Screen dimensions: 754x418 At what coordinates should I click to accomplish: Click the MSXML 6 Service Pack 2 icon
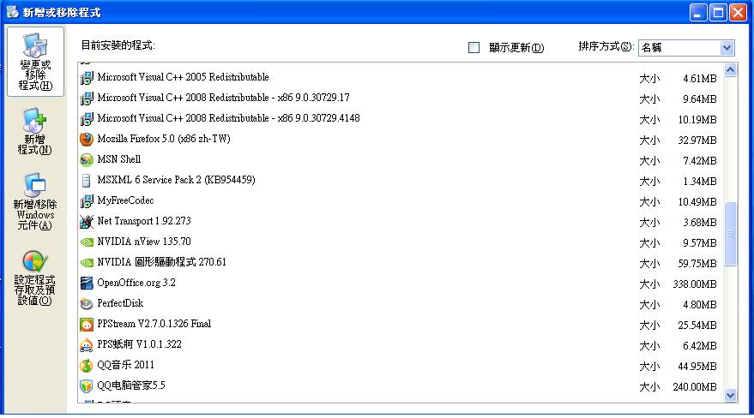click(x=87, y=181)
